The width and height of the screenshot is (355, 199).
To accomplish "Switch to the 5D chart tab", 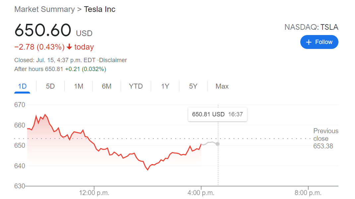I will pos(50,86).
